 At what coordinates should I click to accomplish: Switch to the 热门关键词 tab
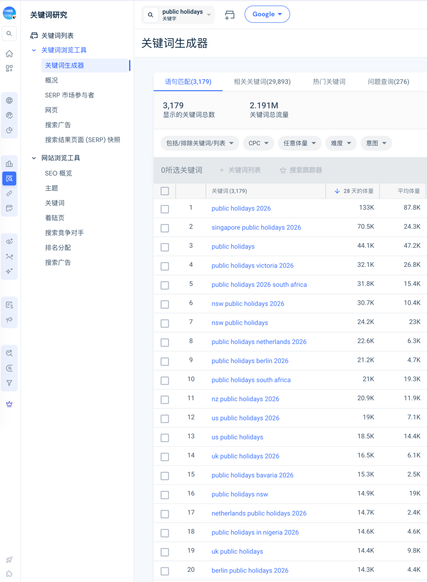click(329, 82)
